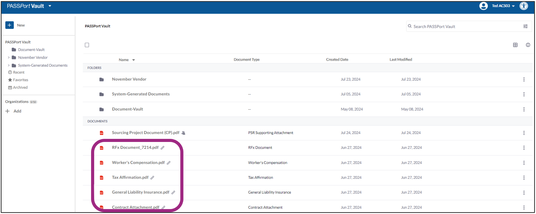Expand System-Generated Documents tree node
Image resolution: width=536 pixels, height=214 pixels.
[x=9, y=65]
